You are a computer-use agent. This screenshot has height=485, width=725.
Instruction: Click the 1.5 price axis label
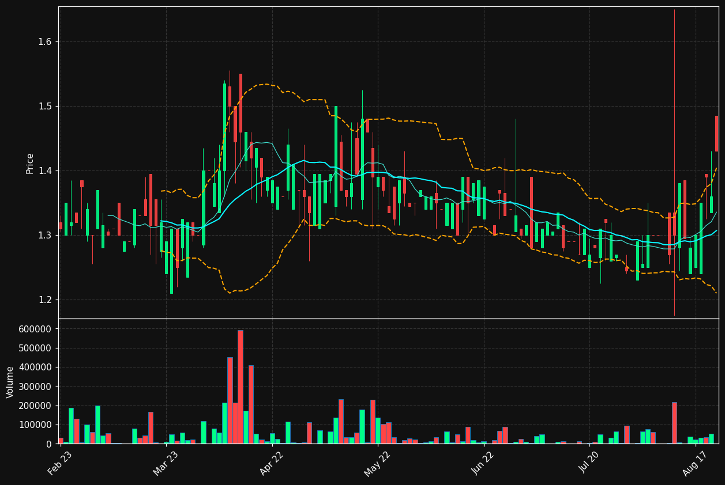44,107
